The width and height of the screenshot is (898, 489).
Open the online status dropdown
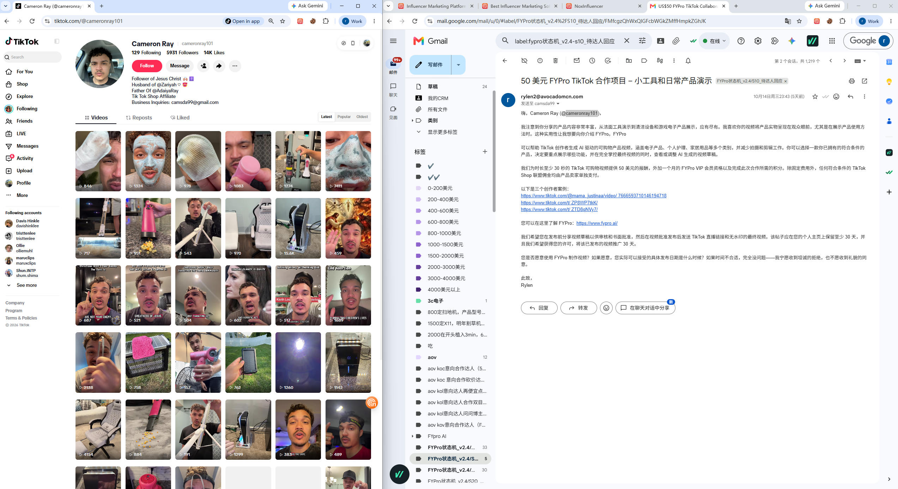point(715,41)
